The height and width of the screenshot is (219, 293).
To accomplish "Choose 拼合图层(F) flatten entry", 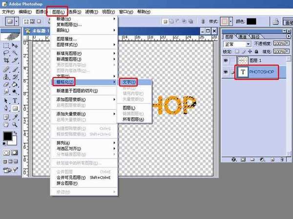I will click(x=84, y=183).
